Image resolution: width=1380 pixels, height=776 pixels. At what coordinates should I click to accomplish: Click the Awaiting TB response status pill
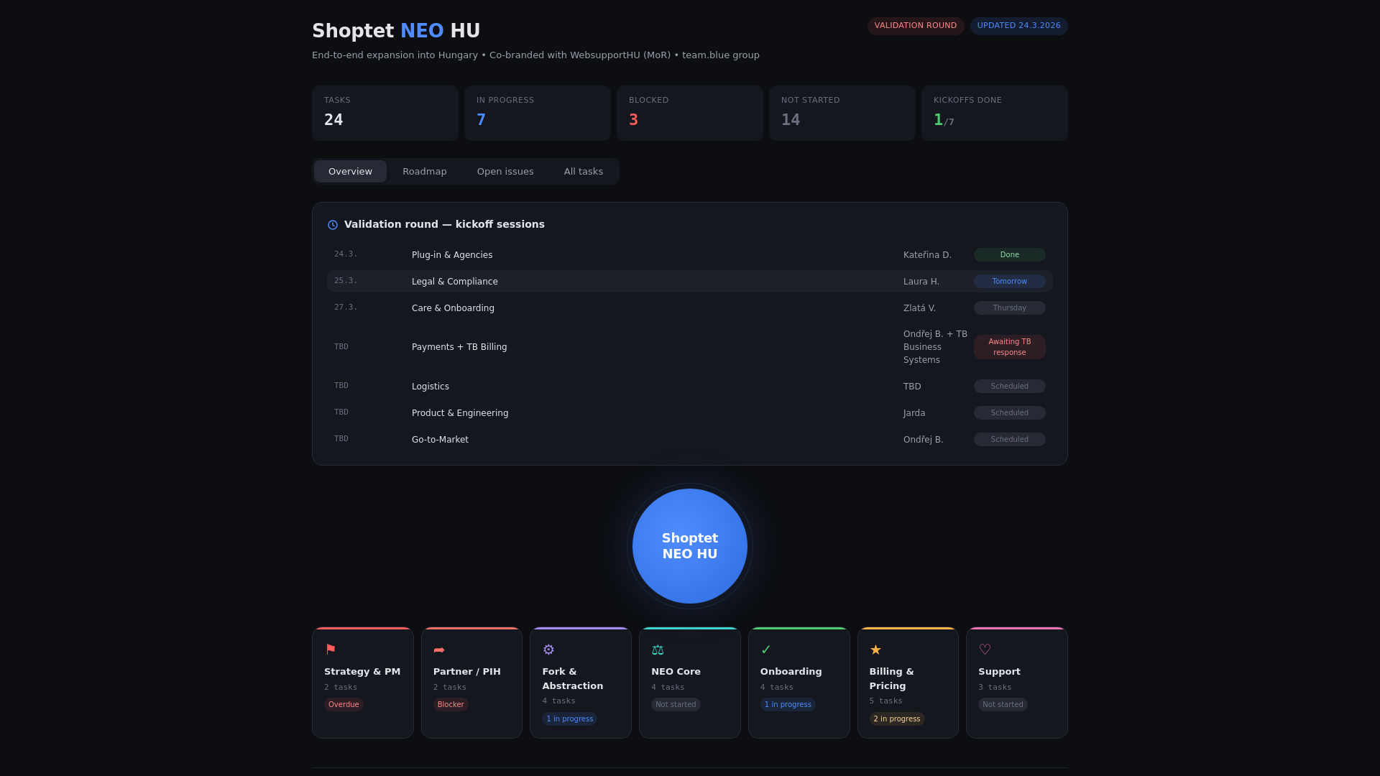point(1009,347)
